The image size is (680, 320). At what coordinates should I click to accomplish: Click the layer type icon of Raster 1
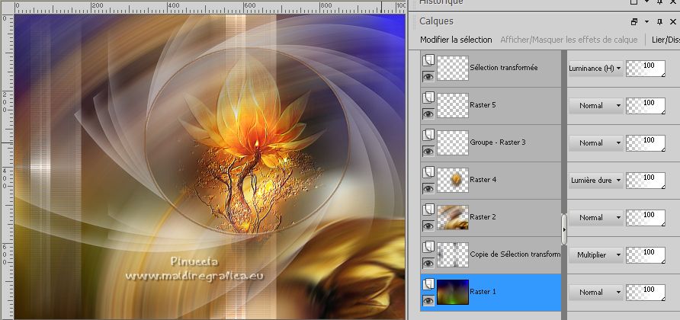[x=428, y=284]
